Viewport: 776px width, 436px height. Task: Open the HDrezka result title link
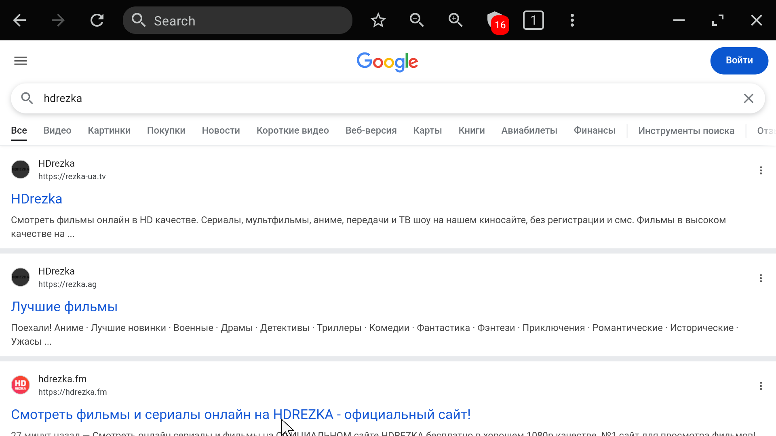[x=37, y=199]
